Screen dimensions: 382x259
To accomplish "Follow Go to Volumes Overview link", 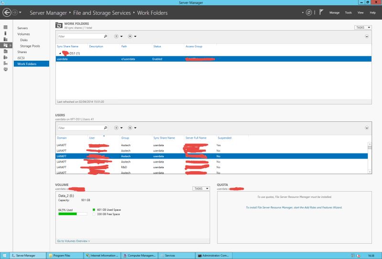I will [x=74, y=241].
